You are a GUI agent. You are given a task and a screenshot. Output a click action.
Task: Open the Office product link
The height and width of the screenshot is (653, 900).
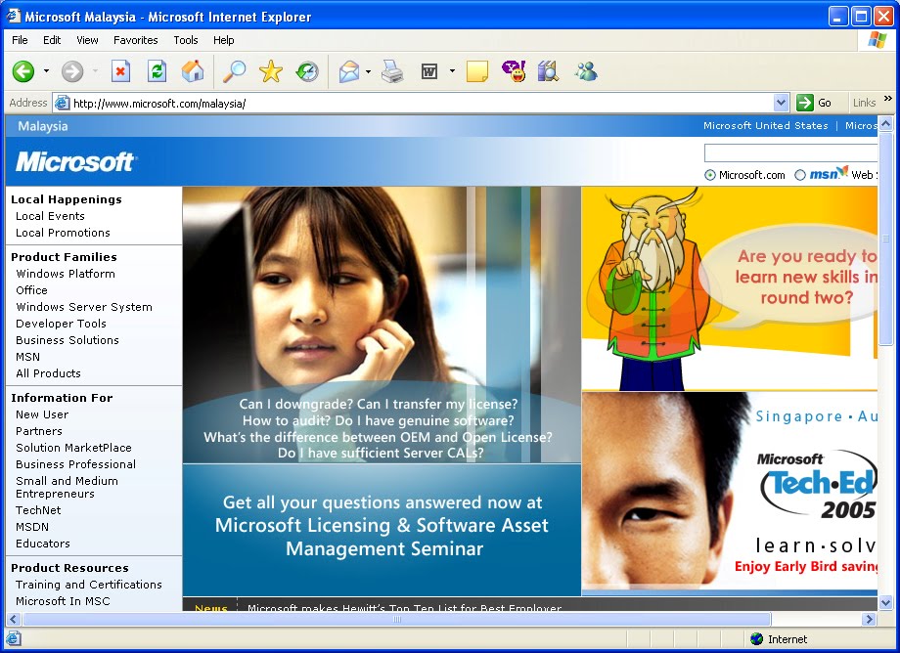pyautogui.click(x=31, y=290)
